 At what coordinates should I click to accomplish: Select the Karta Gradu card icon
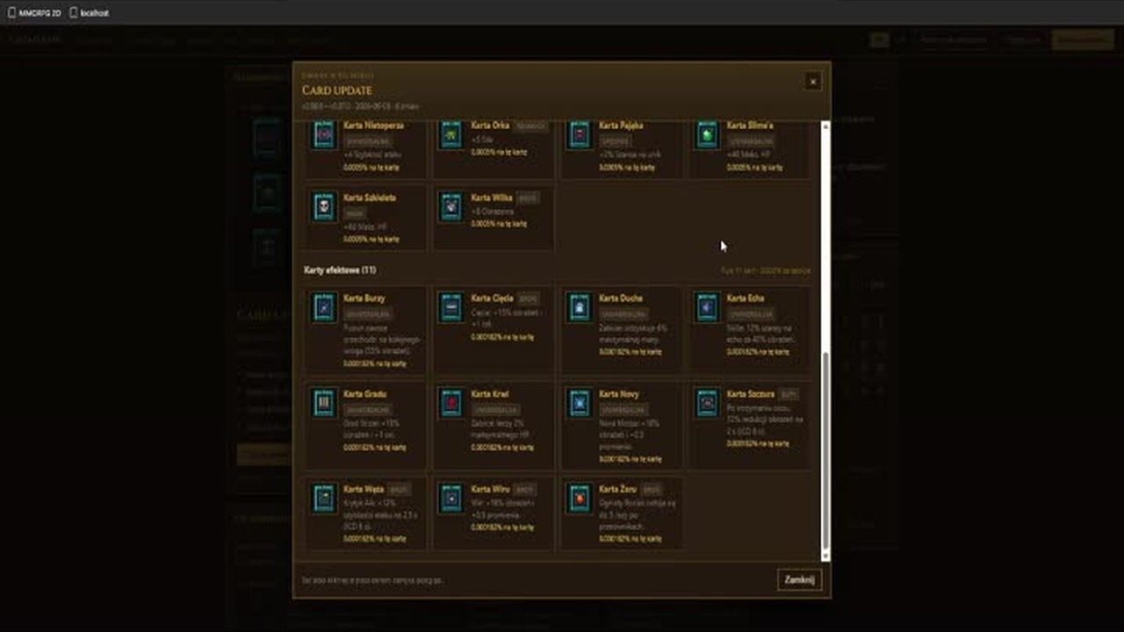[x=324, y=403]
